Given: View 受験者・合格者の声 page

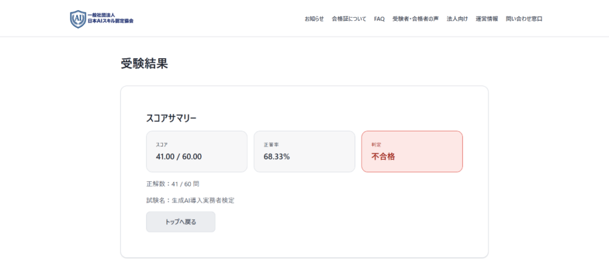Looking at the screenshot, I should pyautogui.click(x=416, y=19).
